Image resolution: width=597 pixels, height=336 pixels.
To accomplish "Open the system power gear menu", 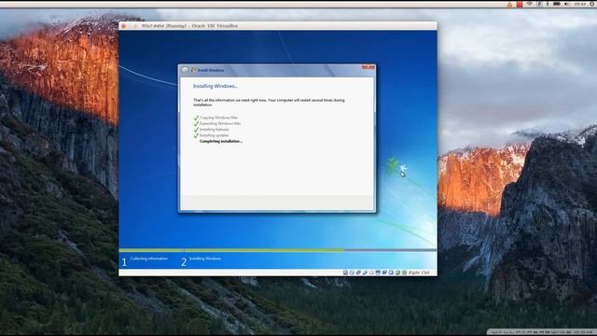I will coord(592,4).
